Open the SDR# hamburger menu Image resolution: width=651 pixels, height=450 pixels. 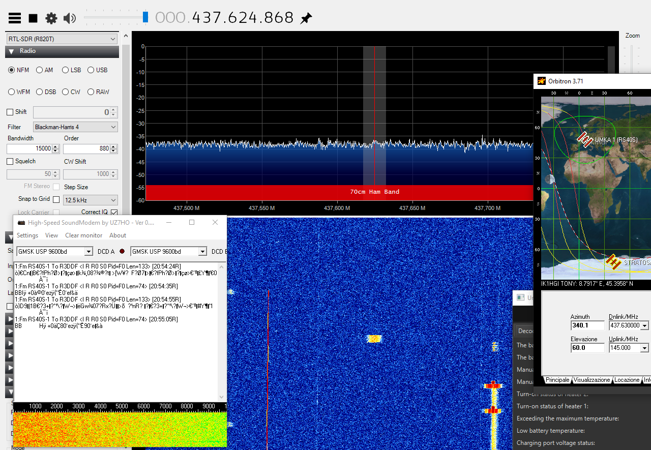point(15,18)
